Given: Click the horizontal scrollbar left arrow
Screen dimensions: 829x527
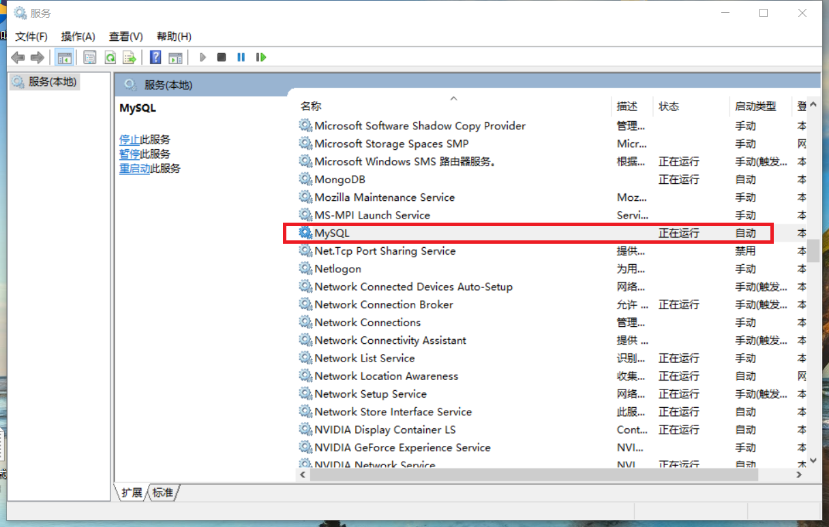Looking at the screenshot, I should 303,475.
